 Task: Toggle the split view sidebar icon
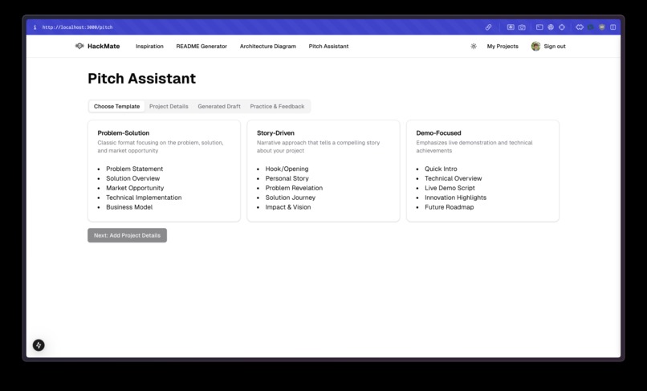tap(612, 27)
